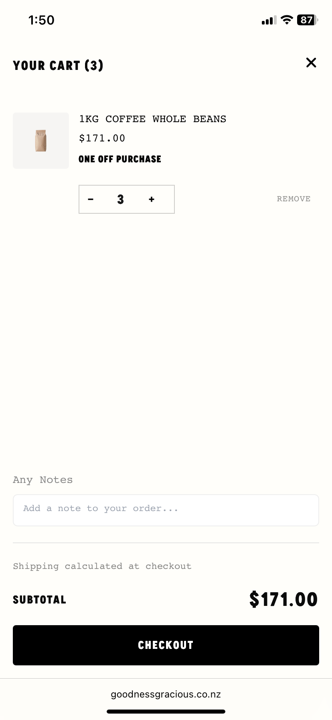Tap the 1:50 clock in status bar

click(41, 20)
